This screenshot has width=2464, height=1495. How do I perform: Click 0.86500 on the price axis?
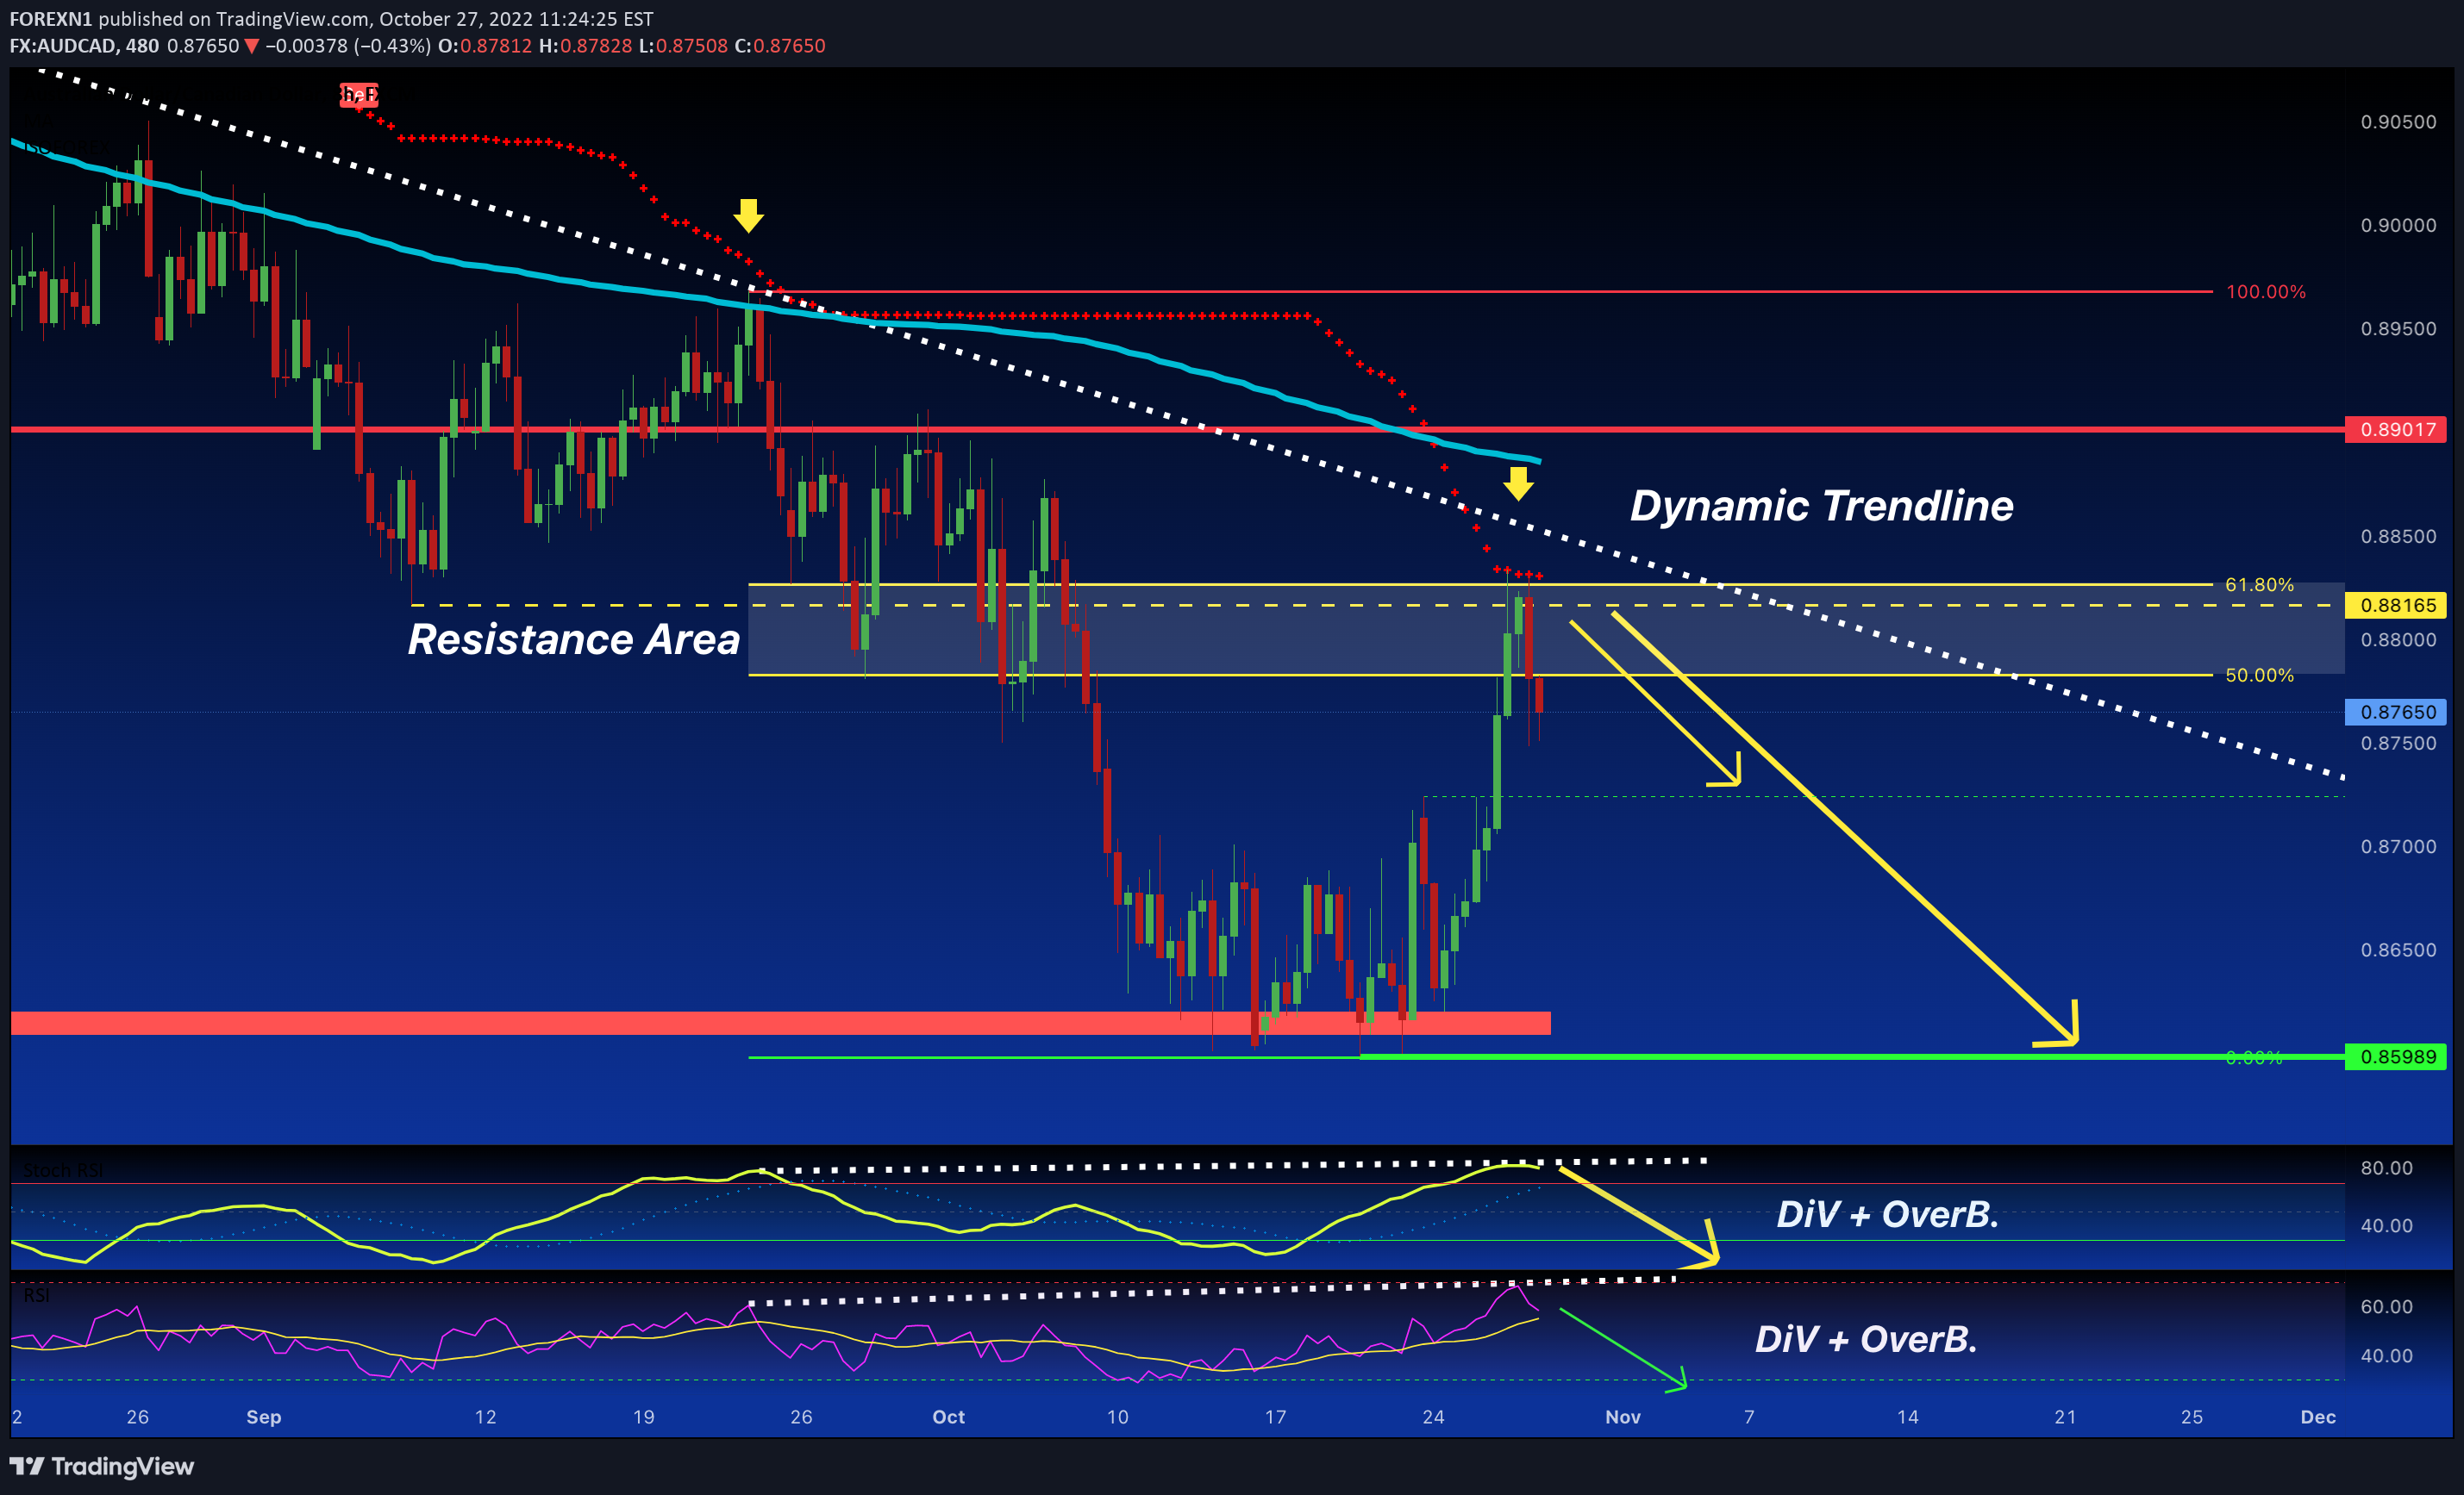click(x=2398, y=950)
